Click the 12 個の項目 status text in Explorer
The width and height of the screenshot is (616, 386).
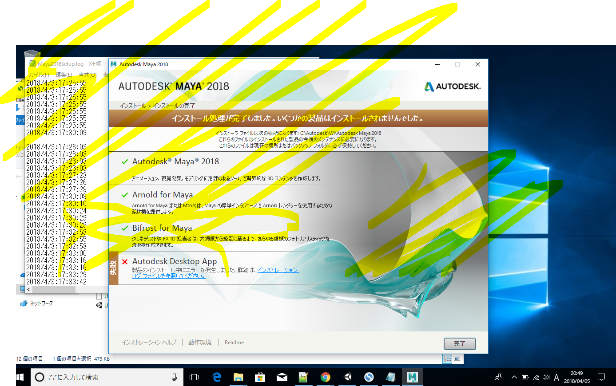click(x=30, y=359)
